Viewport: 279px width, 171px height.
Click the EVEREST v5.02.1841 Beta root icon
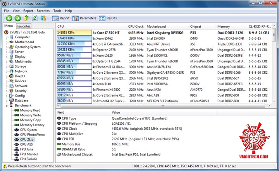pyautogui.click(x=6, y=32)
